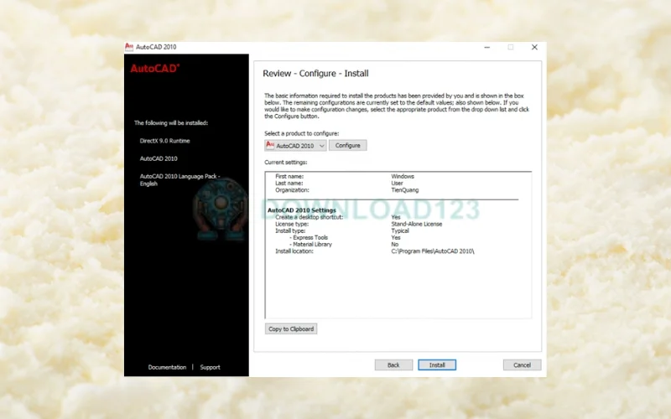671x419 pixels.
Task: Go to previous step with Back
Action: pyautogui.click(x=393, y=365)
